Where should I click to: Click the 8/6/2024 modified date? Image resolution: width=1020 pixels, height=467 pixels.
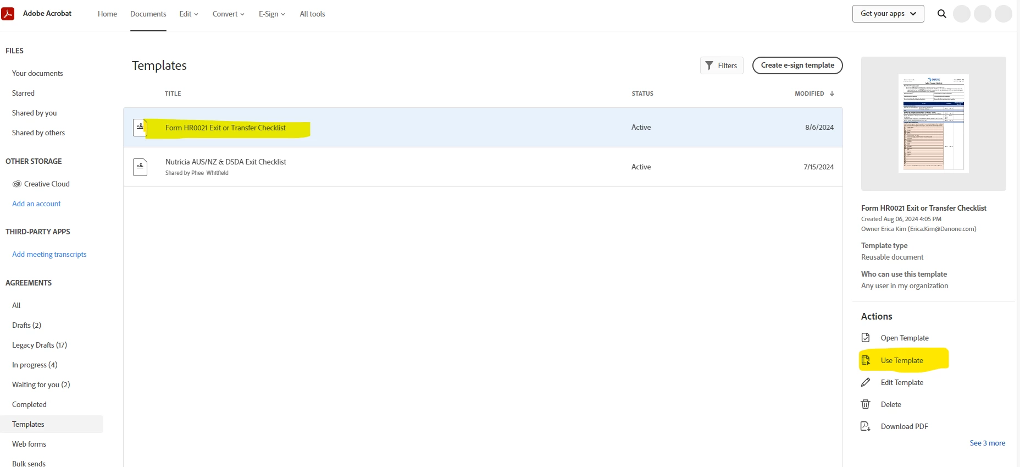(819, 127)
